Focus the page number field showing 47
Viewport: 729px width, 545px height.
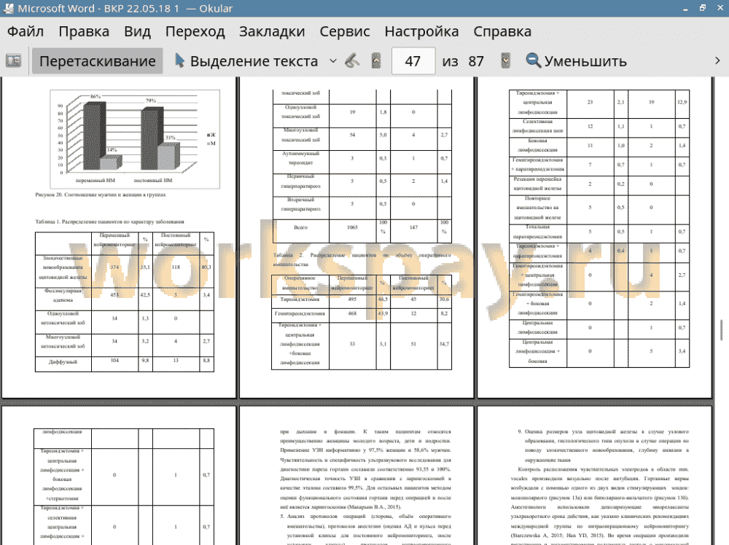(413, 61)
